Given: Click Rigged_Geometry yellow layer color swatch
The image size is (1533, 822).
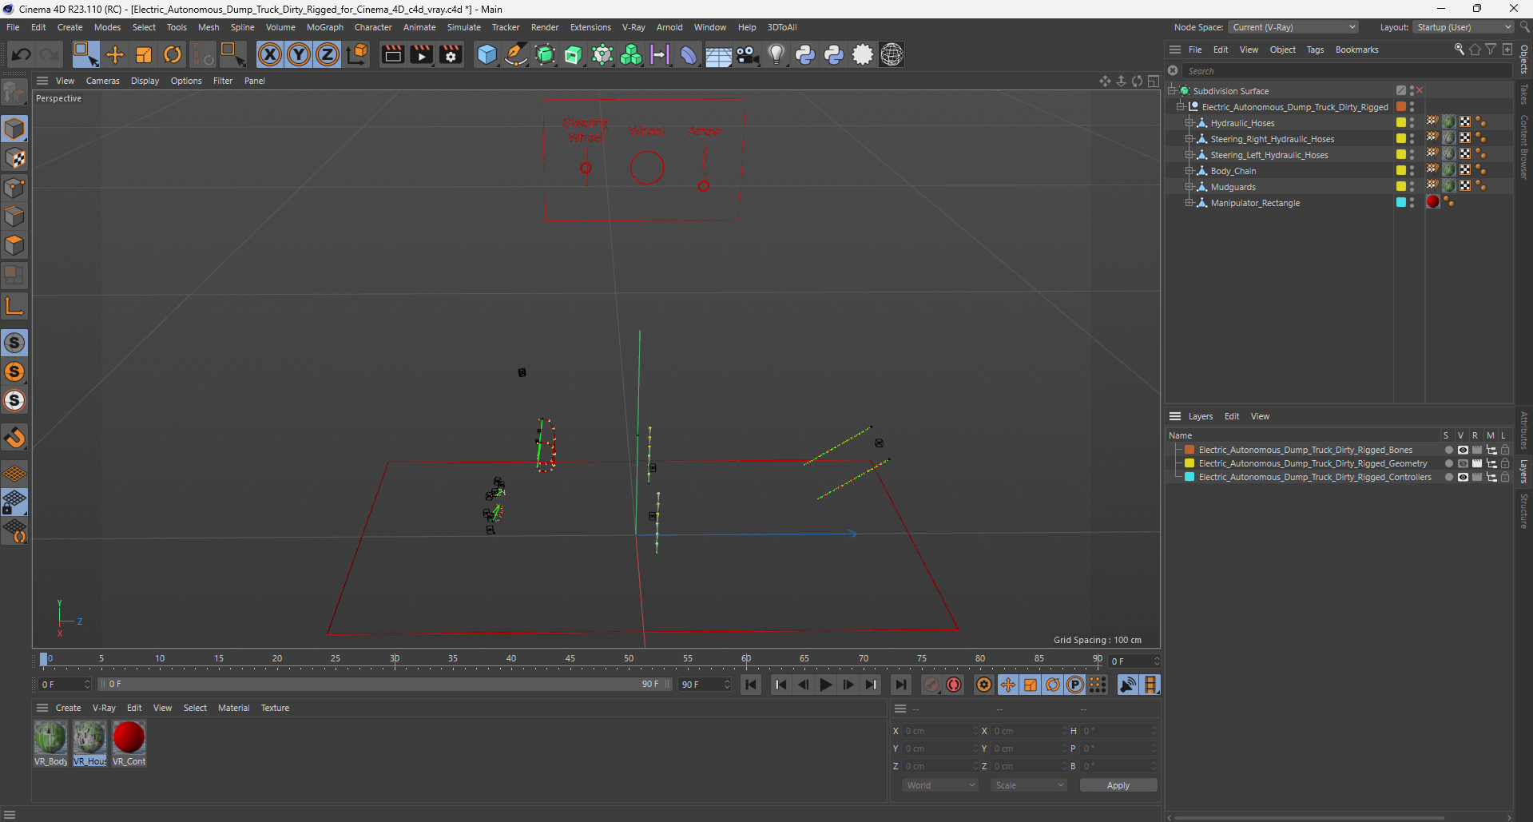Looking at the screenshot, I should 1189,463.
